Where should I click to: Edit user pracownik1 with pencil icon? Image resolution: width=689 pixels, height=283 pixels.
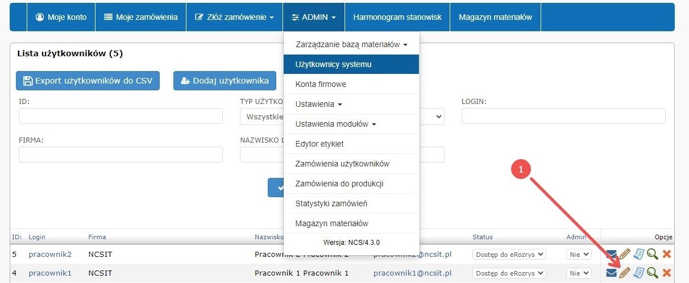625,273
